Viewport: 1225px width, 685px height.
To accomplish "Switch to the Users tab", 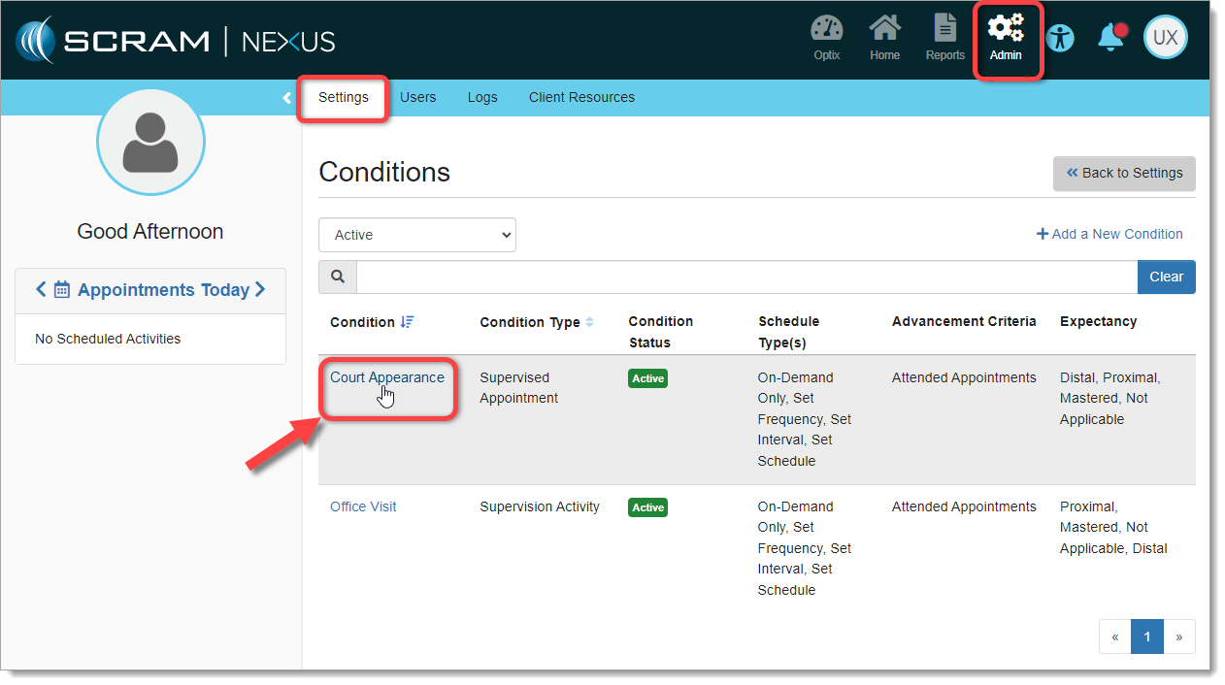I will tap(417, 98).
